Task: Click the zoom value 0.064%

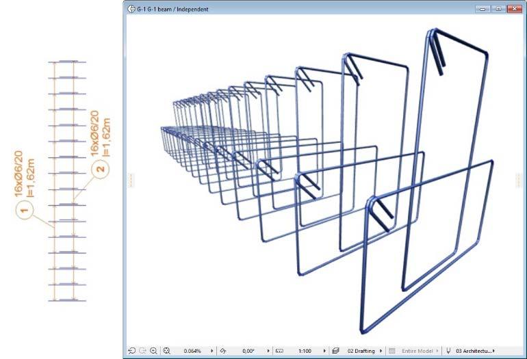Action: click(192, 351)
